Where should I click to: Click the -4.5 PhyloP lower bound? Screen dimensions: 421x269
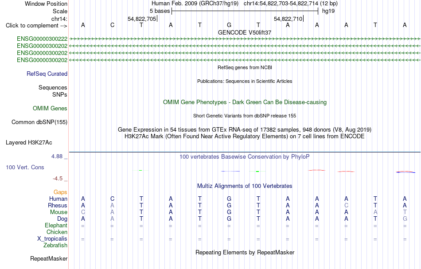pos(58,179)
